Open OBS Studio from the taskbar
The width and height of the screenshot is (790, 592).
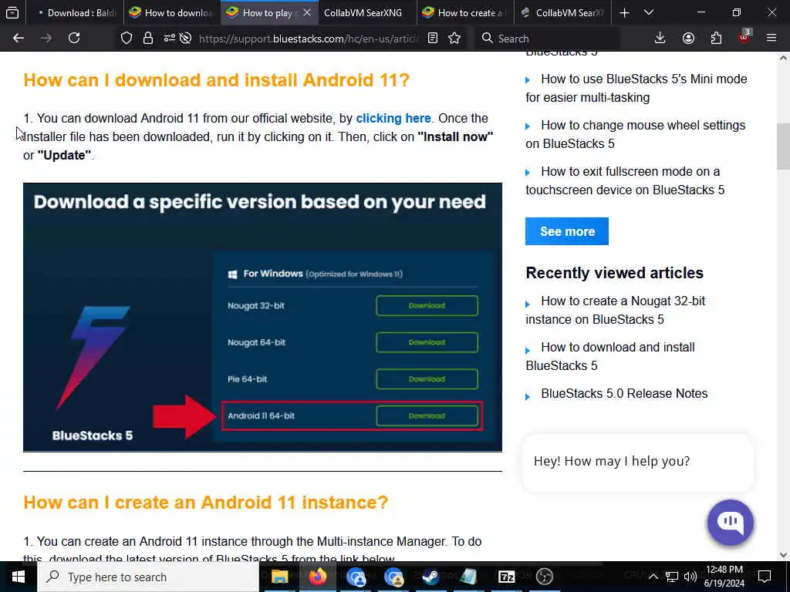point(544,577)
